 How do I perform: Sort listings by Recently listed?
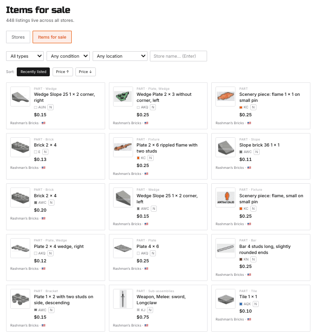[x=33, y=72]
